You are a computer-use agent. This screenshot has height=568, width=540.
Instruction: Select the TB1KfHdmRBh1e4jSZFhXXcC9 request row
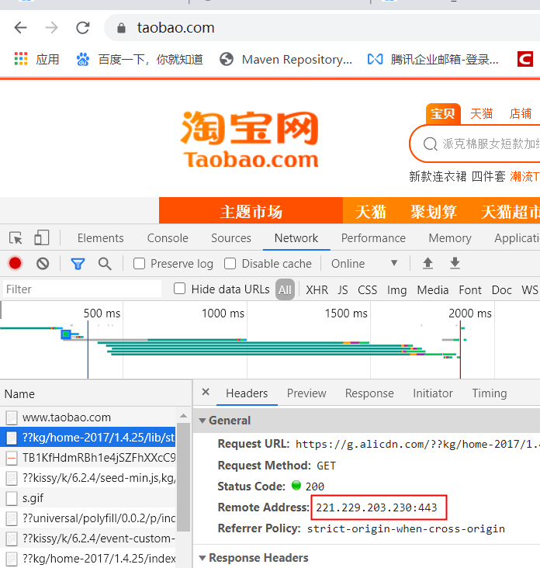click(x=88, y=458)
